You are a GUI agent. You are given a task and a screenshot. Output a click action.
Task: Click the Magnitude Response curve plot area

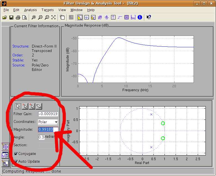pos(136,59)
